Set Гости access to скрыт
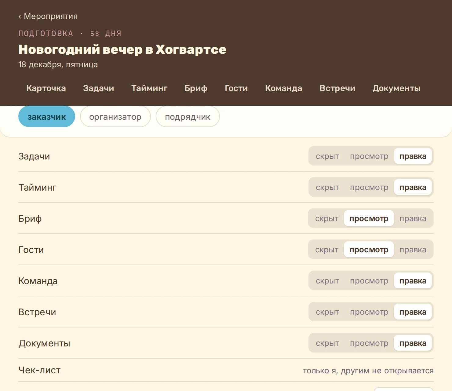This screenshot has height=391, width=452. 327,250
